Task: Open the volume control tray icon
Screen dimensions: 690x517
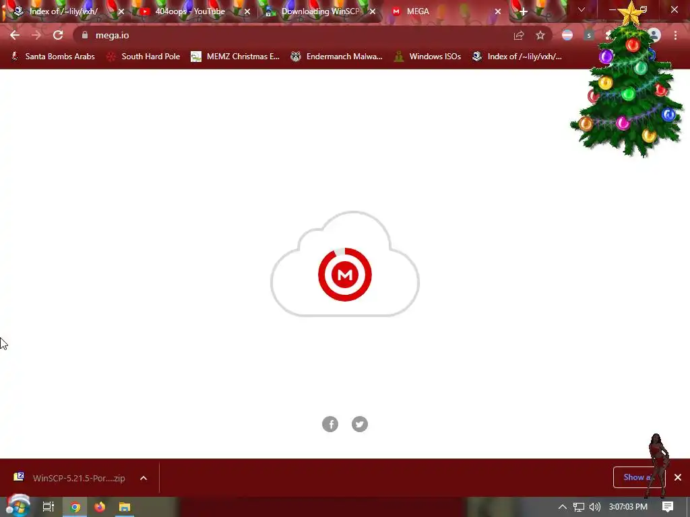Action: tap(595, 507)
